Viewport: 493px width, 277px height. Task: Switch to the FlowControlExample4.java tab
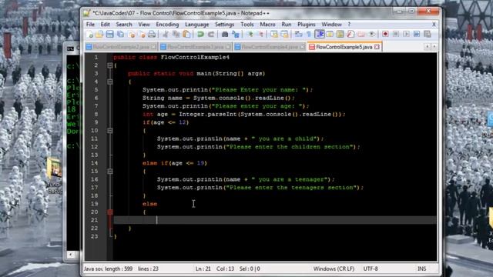pyautogui.click(x=270, y=47)
